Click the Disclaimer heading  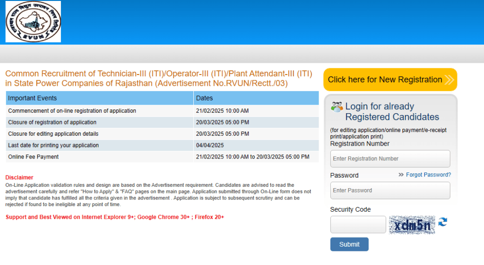pyautogui.click(x=19, y=178)
